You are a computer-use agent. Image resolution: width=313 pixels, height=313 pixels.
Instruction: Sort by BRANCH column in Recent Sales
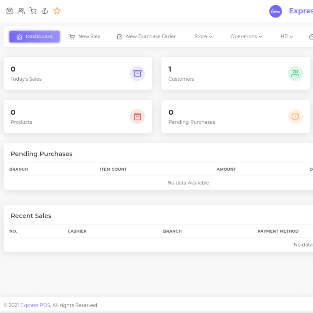point(172,231)
